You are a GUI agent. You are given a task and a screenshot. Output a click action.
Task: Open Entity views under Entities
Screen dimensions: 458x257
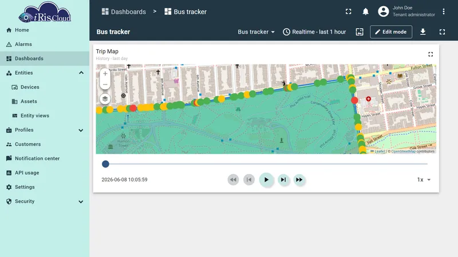coord(45,116)
